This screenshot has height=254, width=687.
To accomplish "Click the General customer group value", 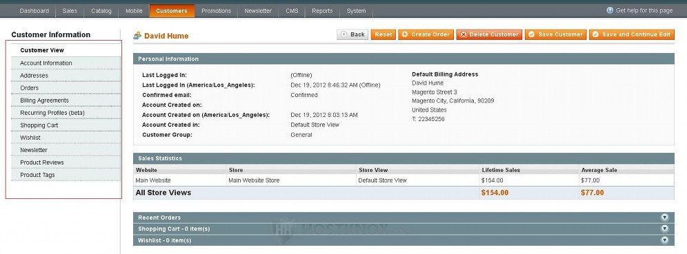I will point(301,135).
